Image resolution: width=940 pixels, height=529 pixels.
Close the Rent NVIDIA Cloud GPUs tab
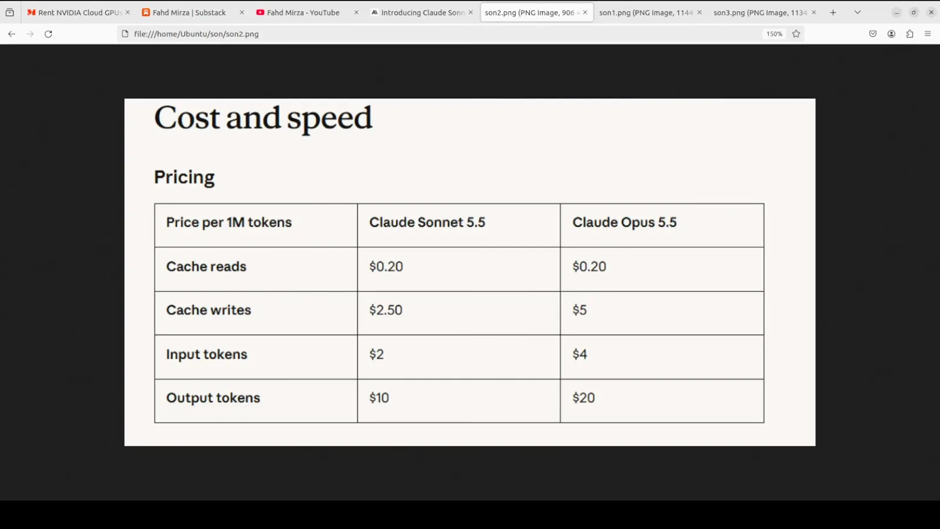[x=127, y=12]
